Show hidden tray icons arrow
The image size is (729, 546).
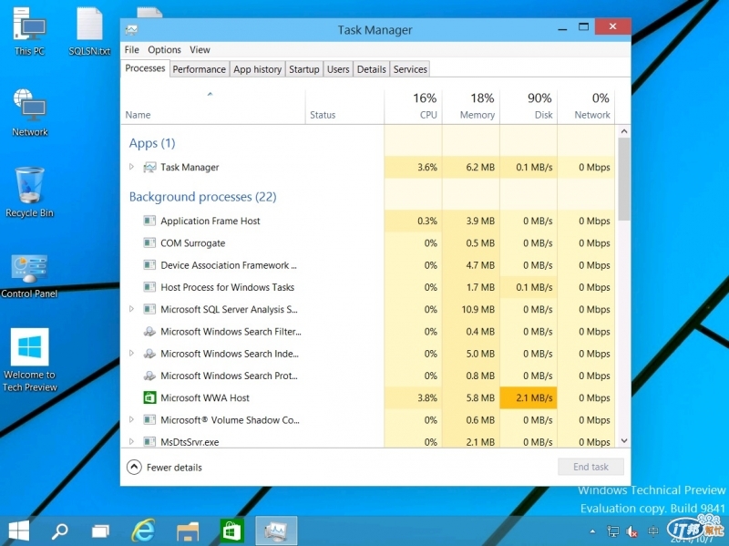click(x=592, y=531)
